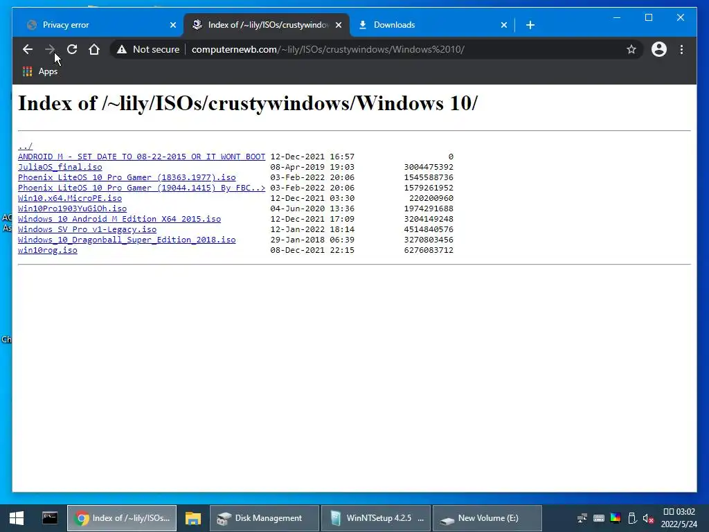Open the Chrome profile avatar menu

pos(659,49)
